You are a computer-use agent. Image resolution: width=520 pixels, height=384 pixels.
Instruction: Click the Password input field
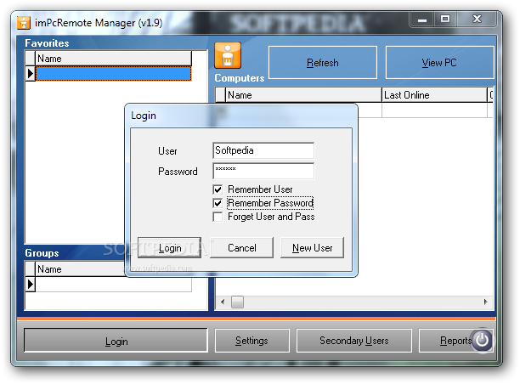coord(263,172)
